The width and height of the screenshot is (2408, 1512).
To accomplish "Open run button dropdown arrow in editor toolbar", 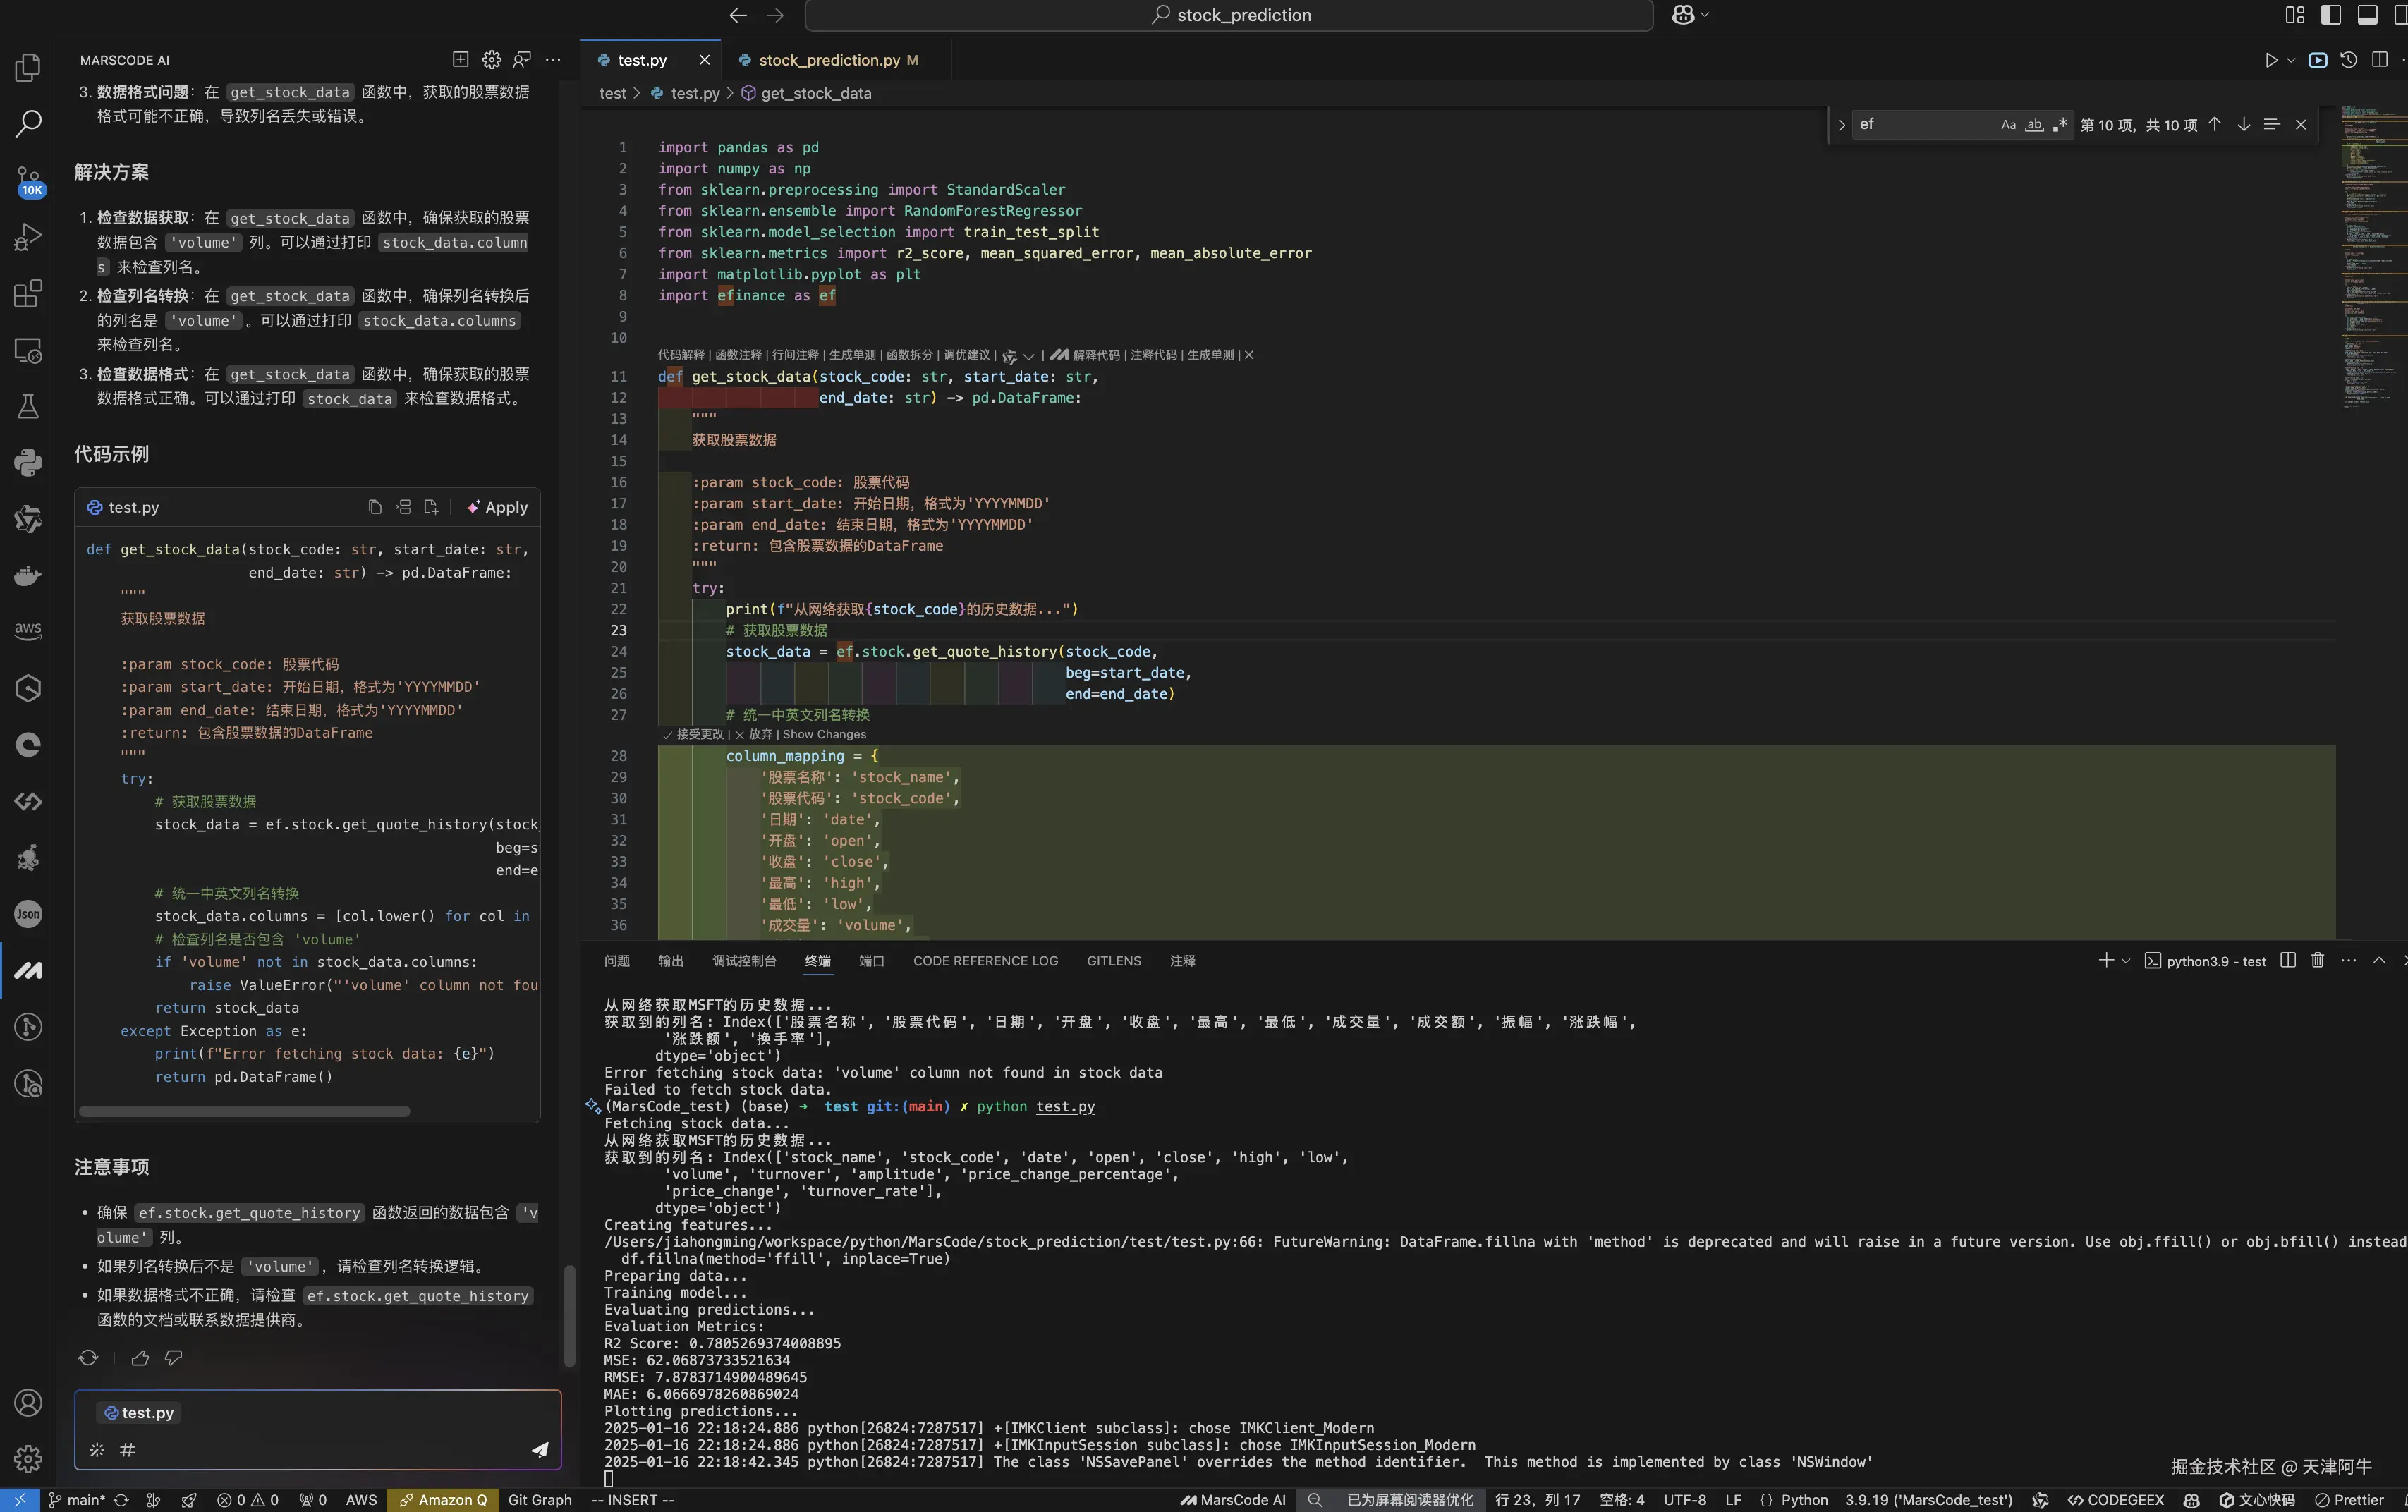I will point(2291,60).
